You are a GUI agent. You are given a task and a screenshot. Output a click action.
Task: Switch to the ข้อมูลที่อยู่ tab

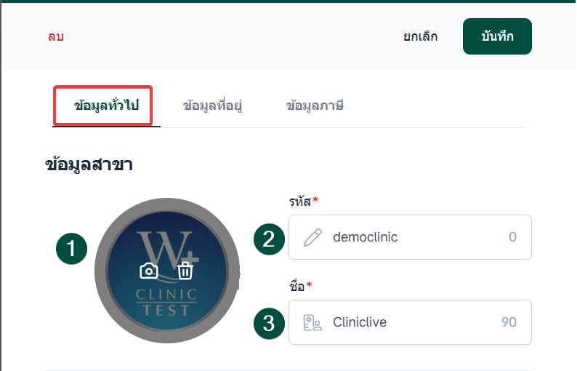coord(212,106)
